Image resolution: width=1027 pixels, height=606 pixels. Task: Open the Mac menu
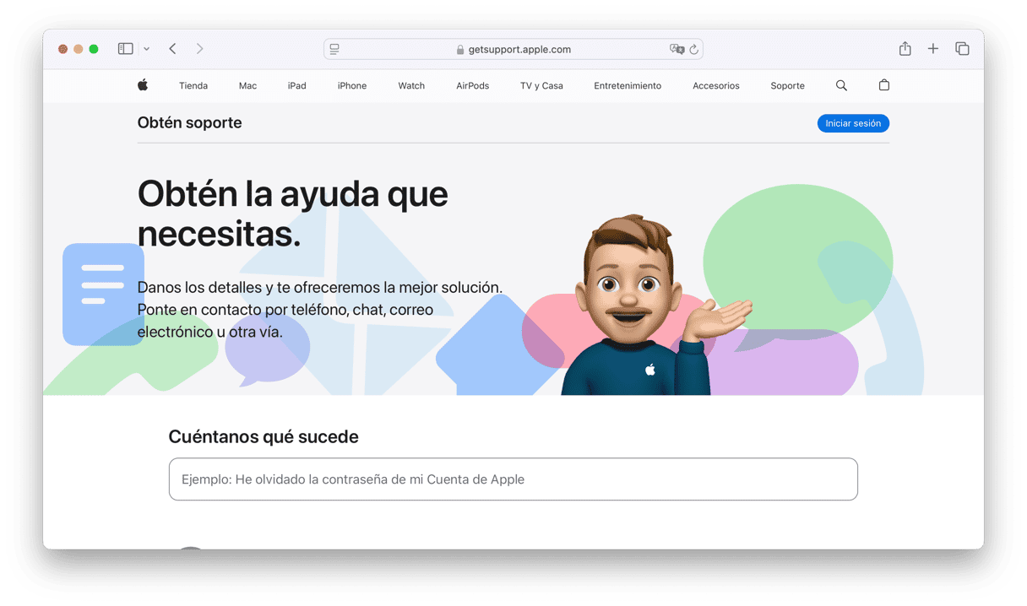point(247,85)
